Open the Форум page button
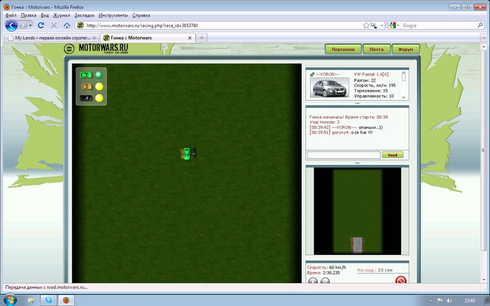This screenshot has width=490, height=306. [406, 50]
